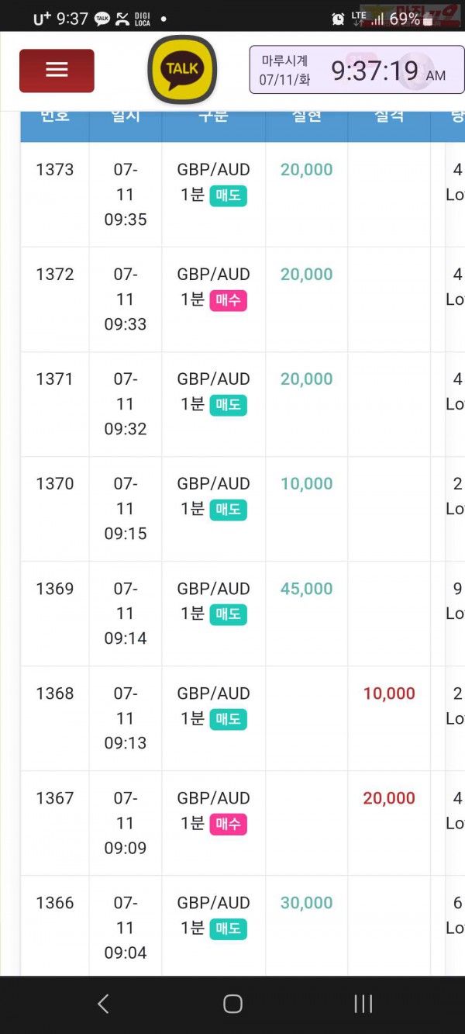Image resolution: width=465 pixels, height=1034 pixels.
Task: Open the recent apps navigation icon
Action: coord(363,1004)
